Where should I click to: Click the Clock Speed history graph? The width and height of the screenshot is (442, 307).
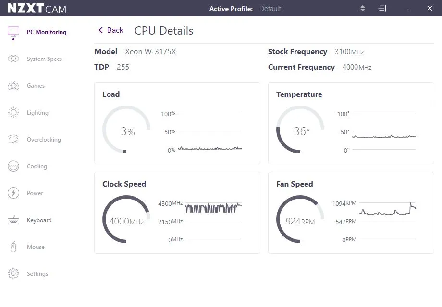coord(213,221)
